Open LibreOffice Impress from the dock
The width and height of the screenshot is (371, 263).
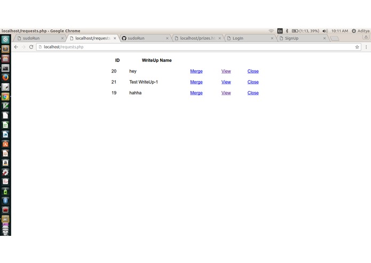coord(5,153)
